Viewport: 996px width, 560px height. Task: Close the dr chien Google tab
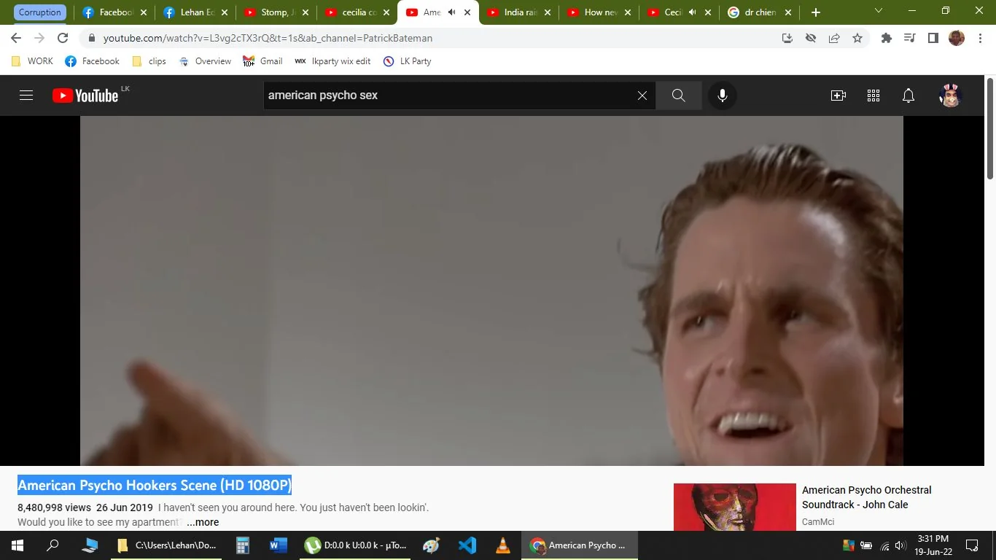pos(788,12)
